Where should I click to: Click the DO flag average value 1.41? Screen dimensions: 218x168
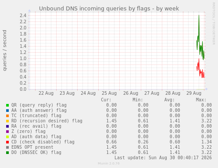[175, 153]
